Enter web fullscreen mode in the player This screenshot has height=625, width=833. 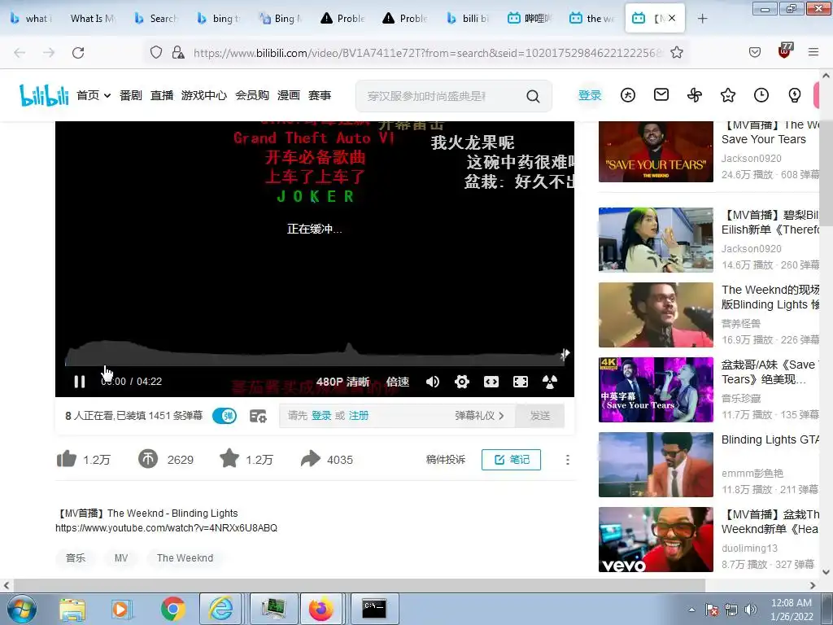pyautogui.click(x=520, y=382)
